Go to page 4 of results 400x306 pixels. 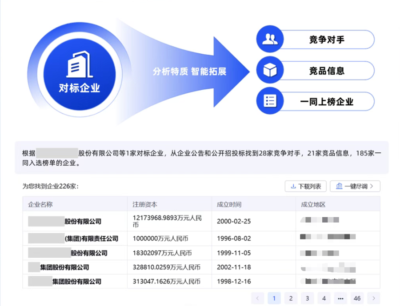click(x=324, y=298)
